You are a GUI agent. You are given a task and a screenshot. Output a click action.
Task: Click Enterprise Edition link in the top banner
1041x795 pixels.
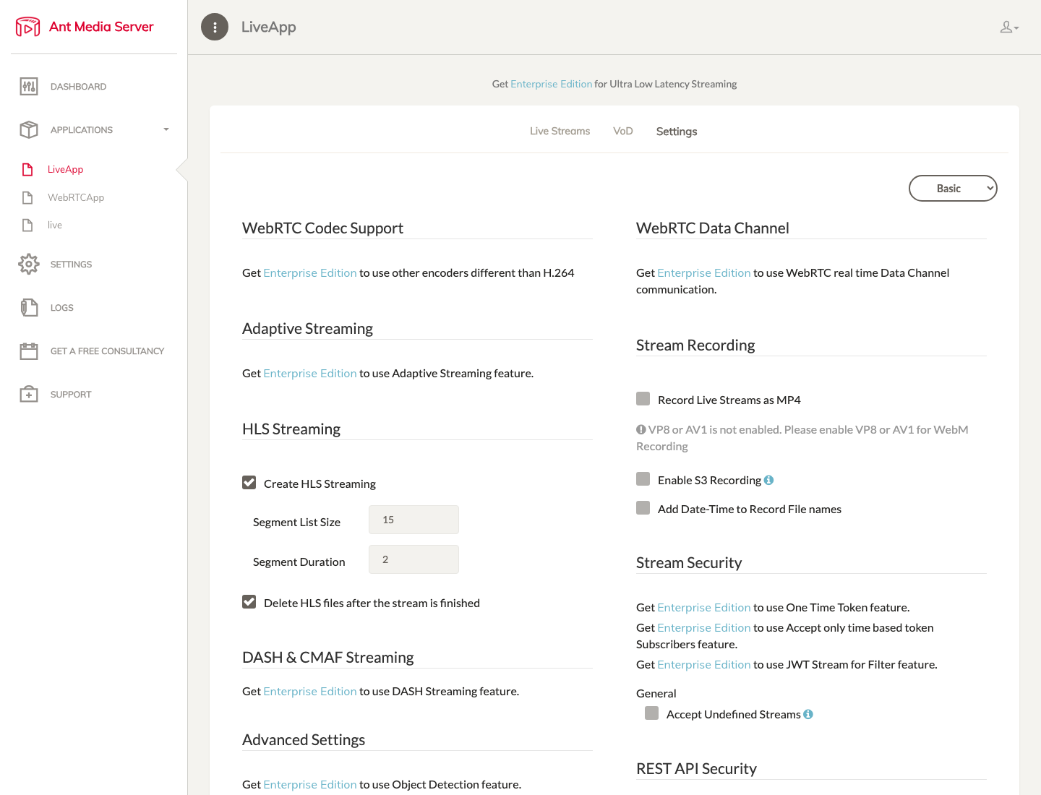551,84
